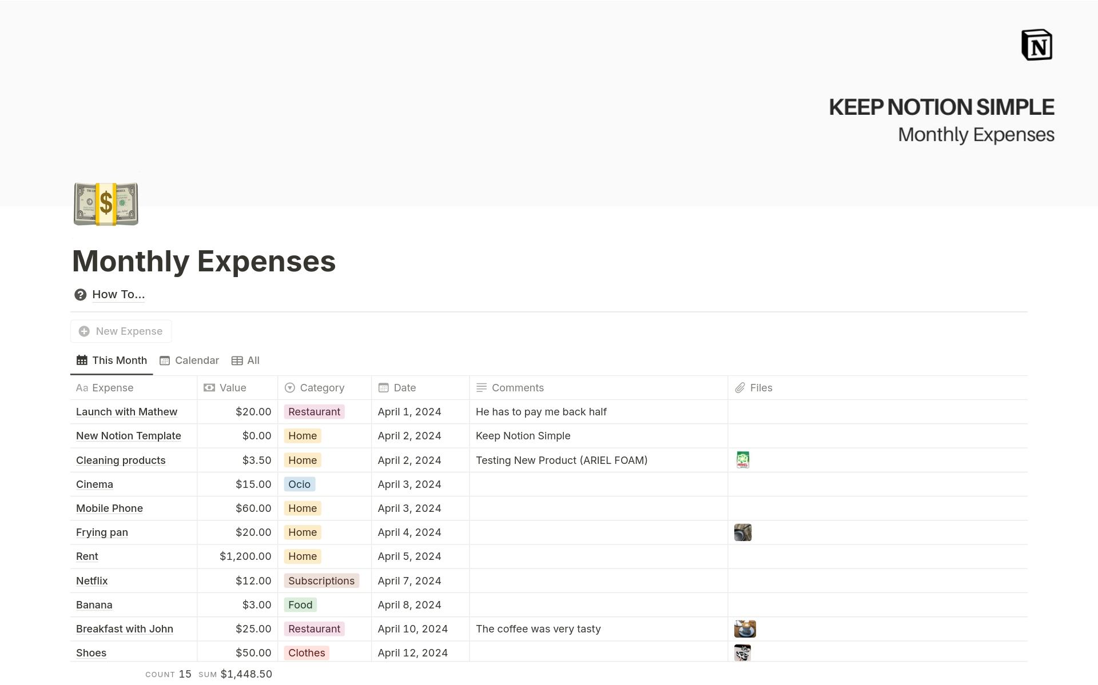
Task: Click the receipt thumbnail on Breakfast with John
Action: [742, 628]
